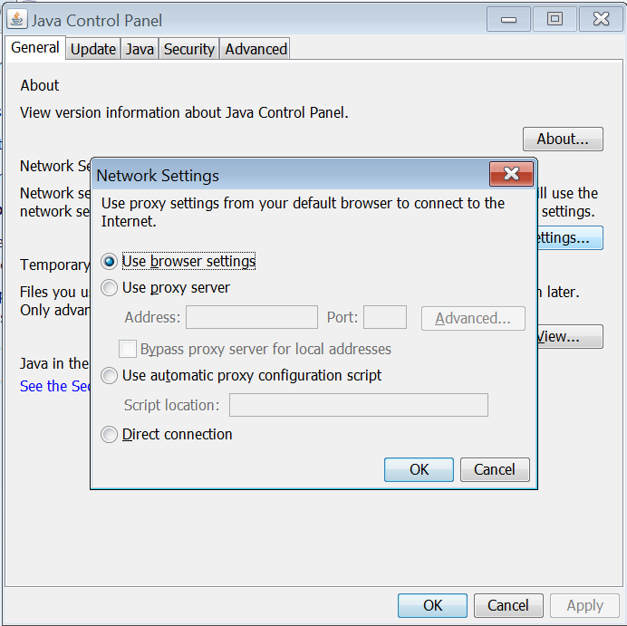Click the temporary files View... button behind dialog
Image resolution: width=627 pixels, height=626 pixels.
[x=570, y=337]
